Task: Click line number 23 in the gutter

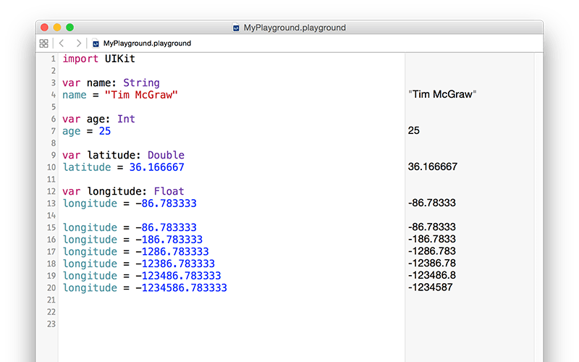Action: point(51,324)
